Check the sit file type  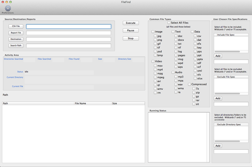(x=194, y=104)
